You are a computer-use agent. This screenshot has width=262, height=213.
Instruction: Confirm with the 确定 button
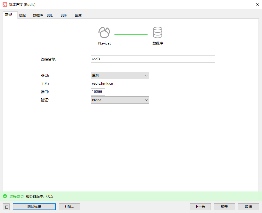(x=224, y=207)
